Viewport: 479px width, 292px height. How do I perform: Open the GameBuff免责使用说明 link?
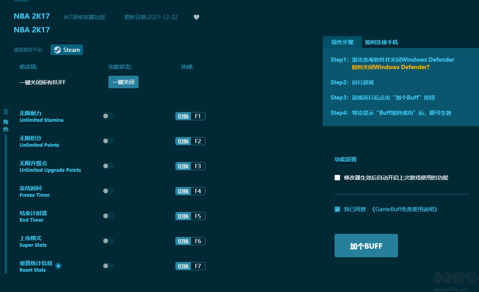(404, 209)
